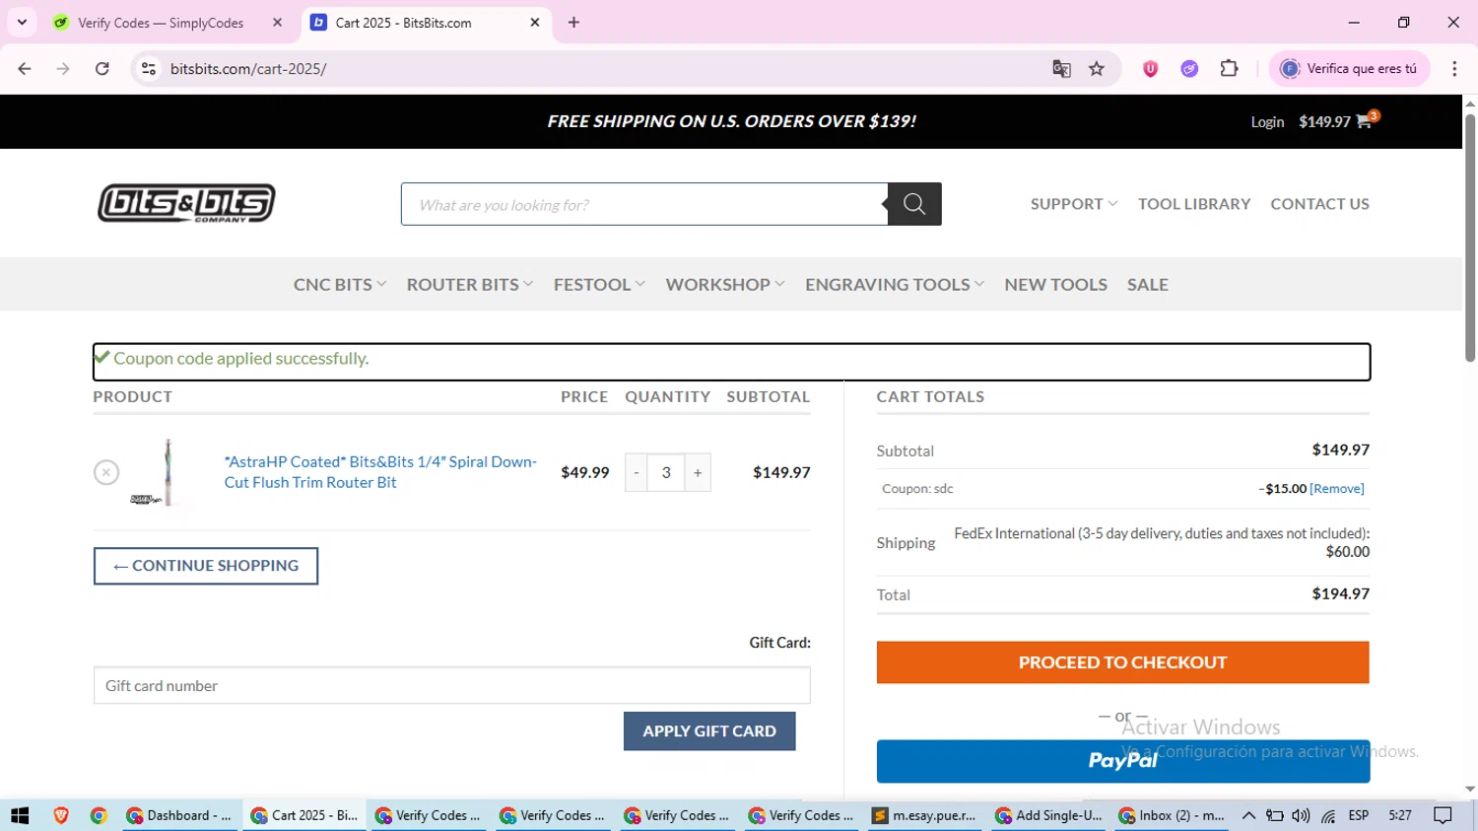Show hidden system tray icons

(x=1248, y=815)
